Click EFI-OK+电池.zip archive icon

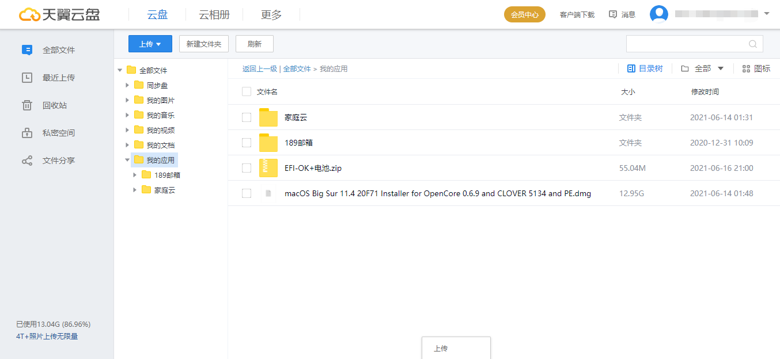coord(268,168)
